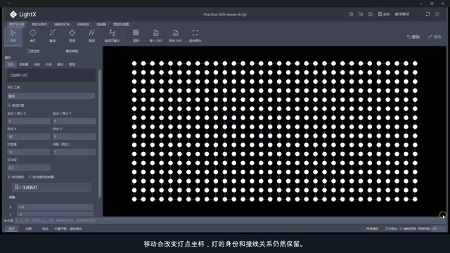Click the LightX logo
450x253 pixels.
pyautogui.click(x=22, y=14)
